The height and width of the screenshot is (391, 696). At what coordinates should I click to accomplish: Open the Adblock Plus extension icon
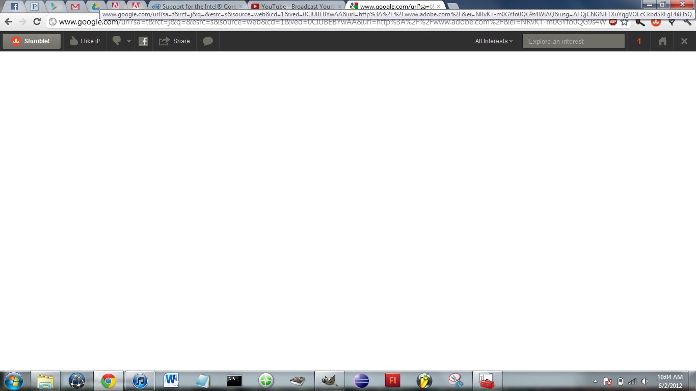tap(612, 22)
